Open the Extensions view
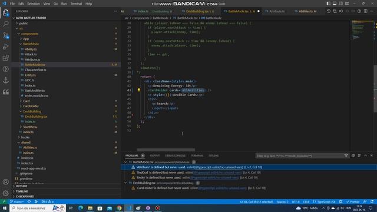 click(5, 58)
